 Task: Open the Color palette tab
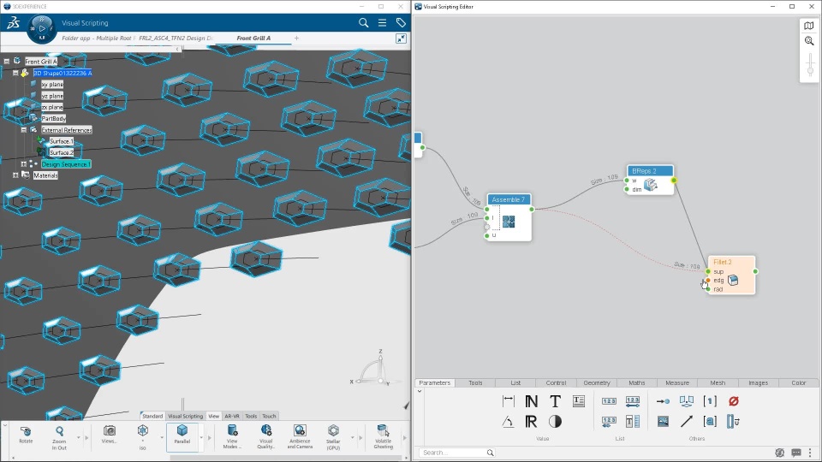(798, 383)
